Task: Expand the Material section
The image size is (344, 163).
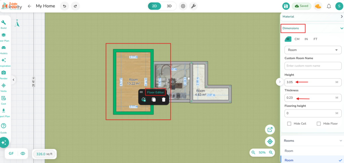Action: 341,16
